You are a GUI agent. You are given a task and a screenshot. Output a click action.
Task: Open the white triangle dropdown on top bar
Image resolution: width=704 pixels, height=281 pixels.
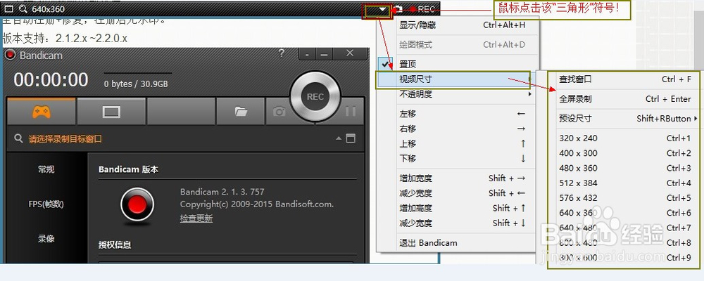382,9
